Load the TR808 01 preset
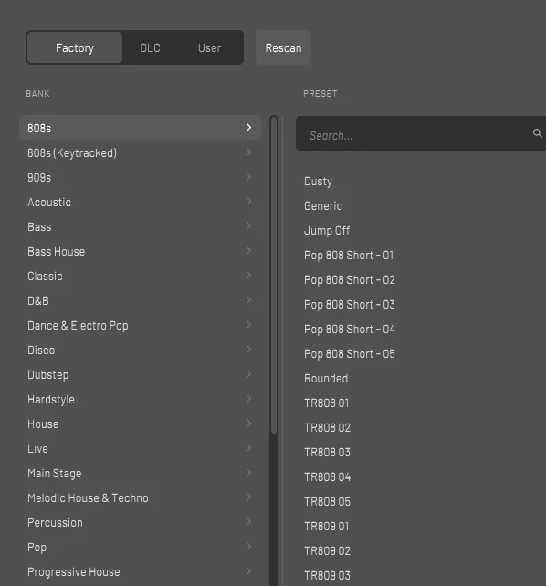The height and width of the screenshot is (586, 546). click(326, 403)
